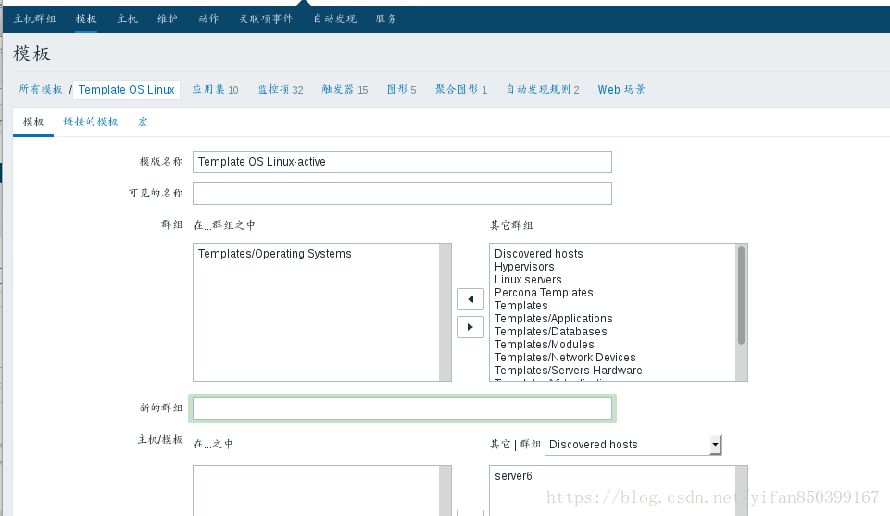Go to 所有模板 breadcrumb link
Image resolution: width=890 pixels, height=516 pixels.
click(41, 89)
